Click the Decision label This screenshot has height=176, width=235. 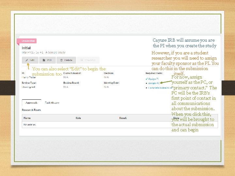[x=109, y=73]
